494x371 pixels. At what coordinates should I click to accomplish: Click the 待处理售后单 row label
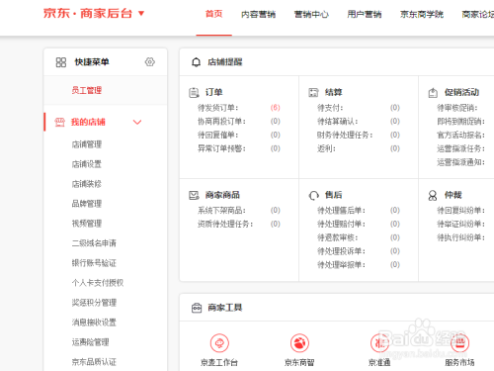(341, 211)
